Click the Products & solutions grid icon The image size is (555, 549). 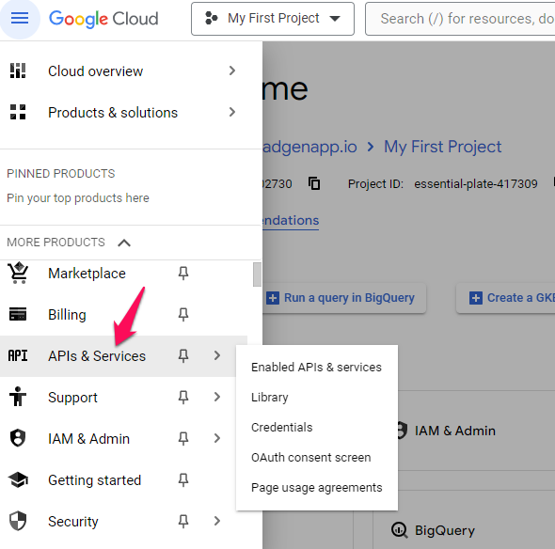pos(18,112)
